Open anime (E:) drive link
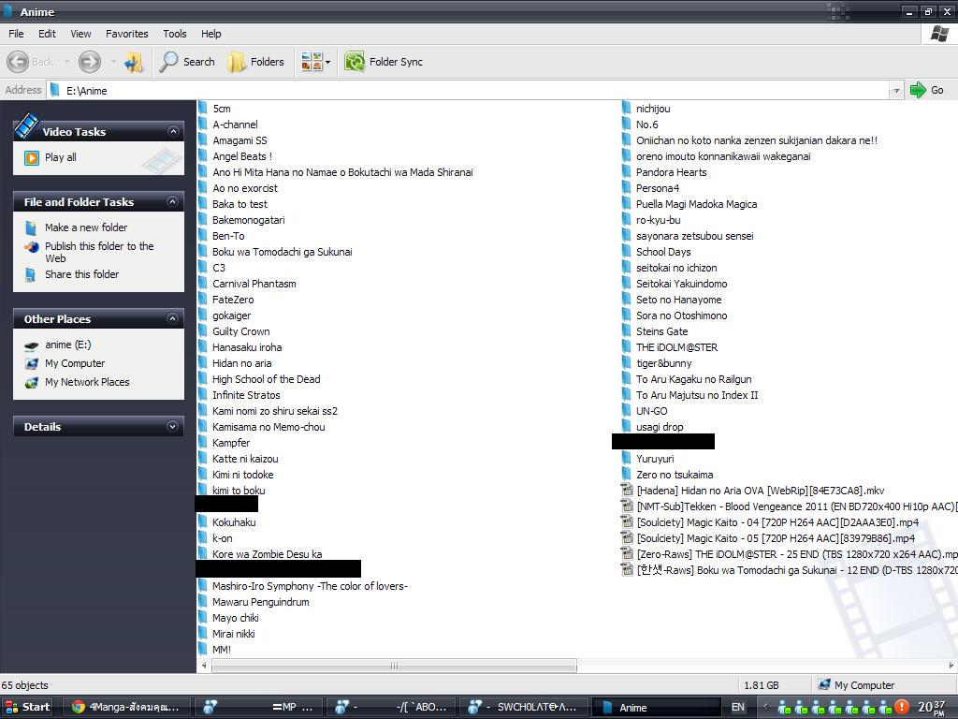 click(67, 345)
